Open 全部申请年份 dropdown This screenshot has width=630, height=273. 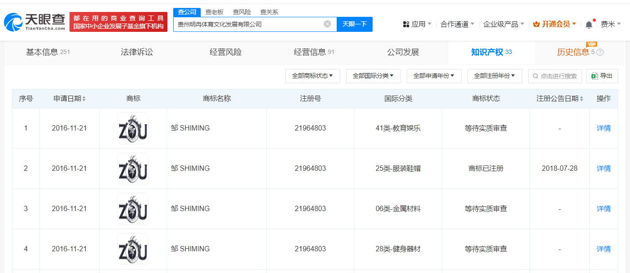coord(434,76)
